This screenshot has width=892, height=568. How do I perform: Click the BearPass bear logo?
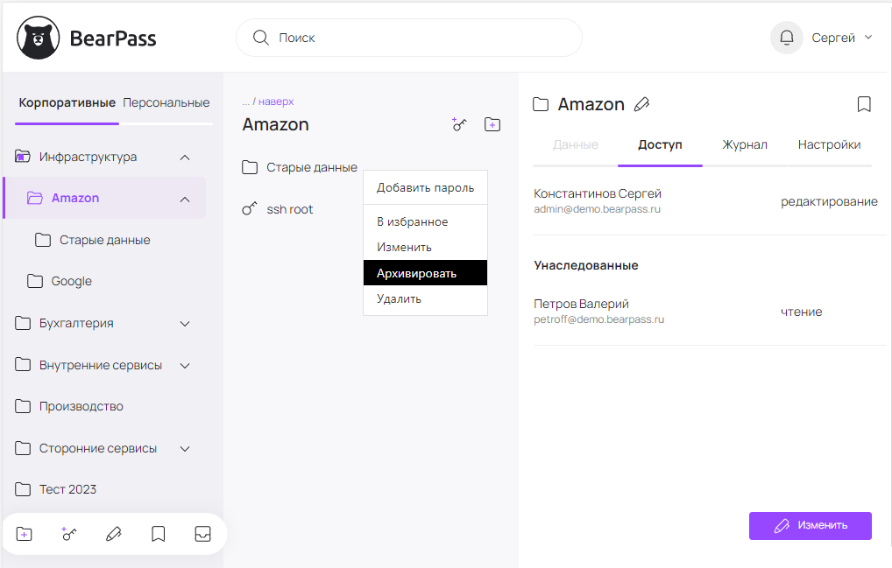(x=39, y=38)
